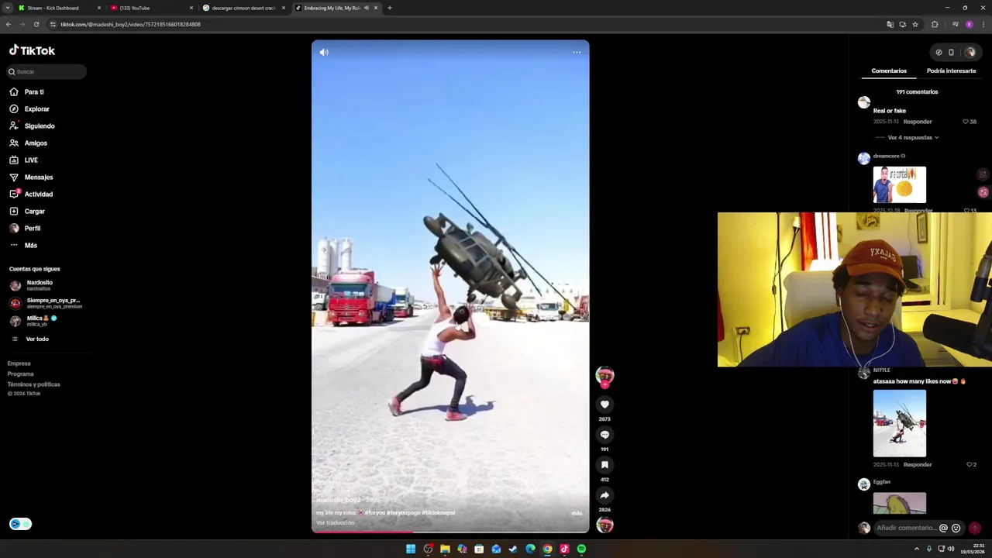The image size is (992, 558).
Task: Open the Empresa footer link
Action: pos(19,363)
